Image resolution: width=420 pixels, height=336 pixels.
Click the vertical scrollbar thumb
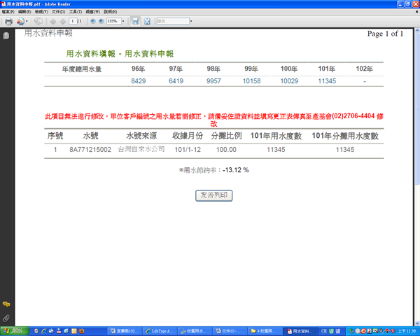(x=417, y=108)
